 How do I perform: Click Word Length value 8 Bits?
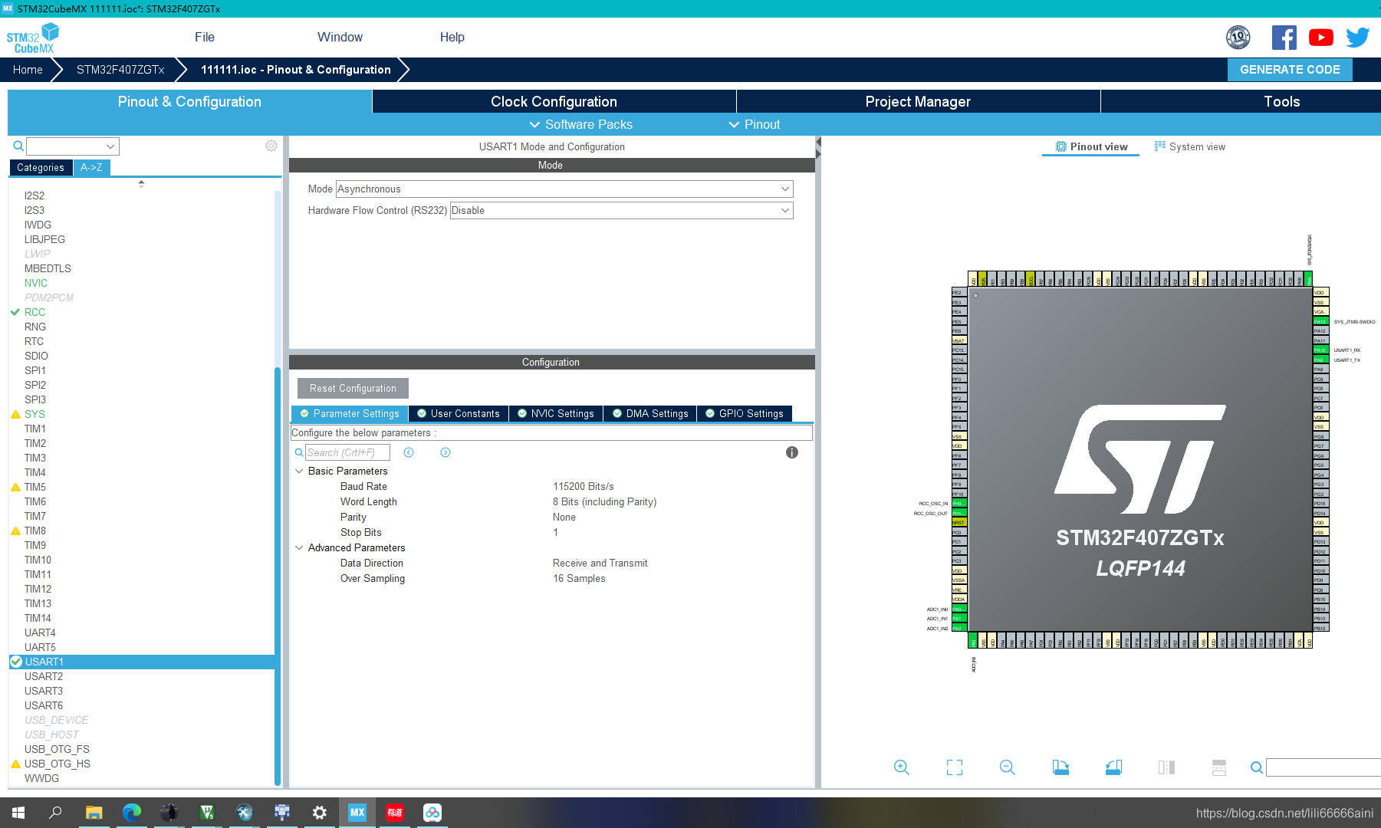click(x=605, y=501)
